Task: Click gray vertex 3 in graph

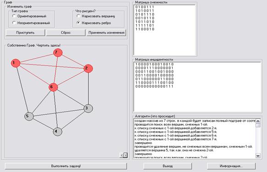Action: point(88,108)
